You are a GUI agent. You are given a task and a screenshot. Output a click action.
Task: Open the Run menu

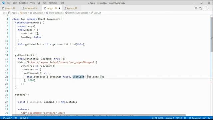click(x=45, y=3)
